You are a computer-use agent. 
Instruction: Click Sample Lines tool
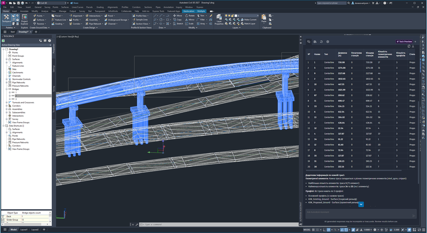click(140, 20)
